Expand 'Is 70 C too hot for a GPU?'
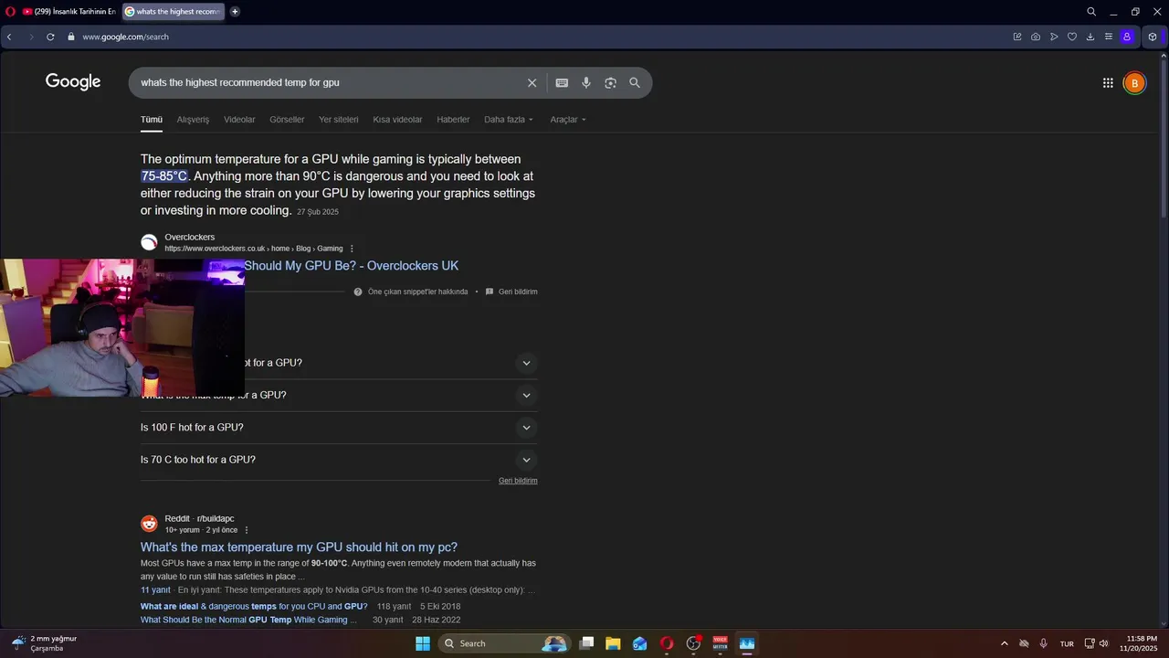 [x=339, y=460]
